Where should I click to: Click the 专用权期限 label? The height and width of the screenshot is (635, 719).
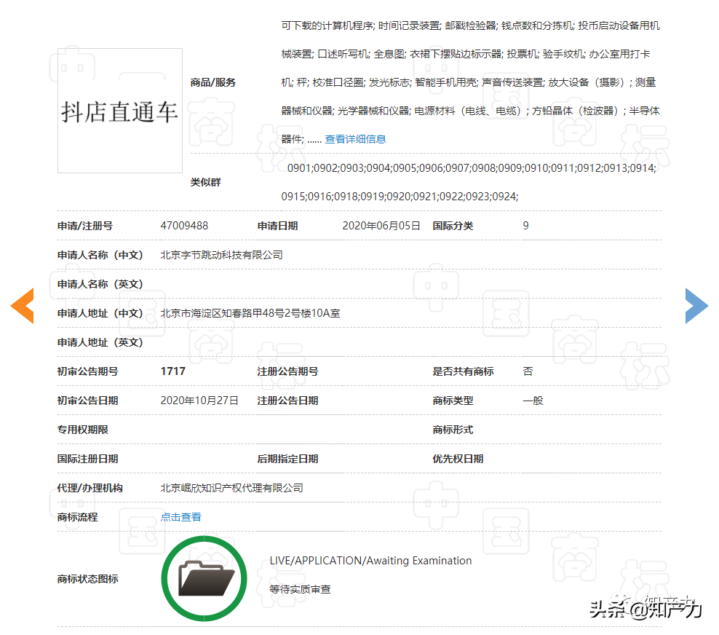click(x=82, y=430)
